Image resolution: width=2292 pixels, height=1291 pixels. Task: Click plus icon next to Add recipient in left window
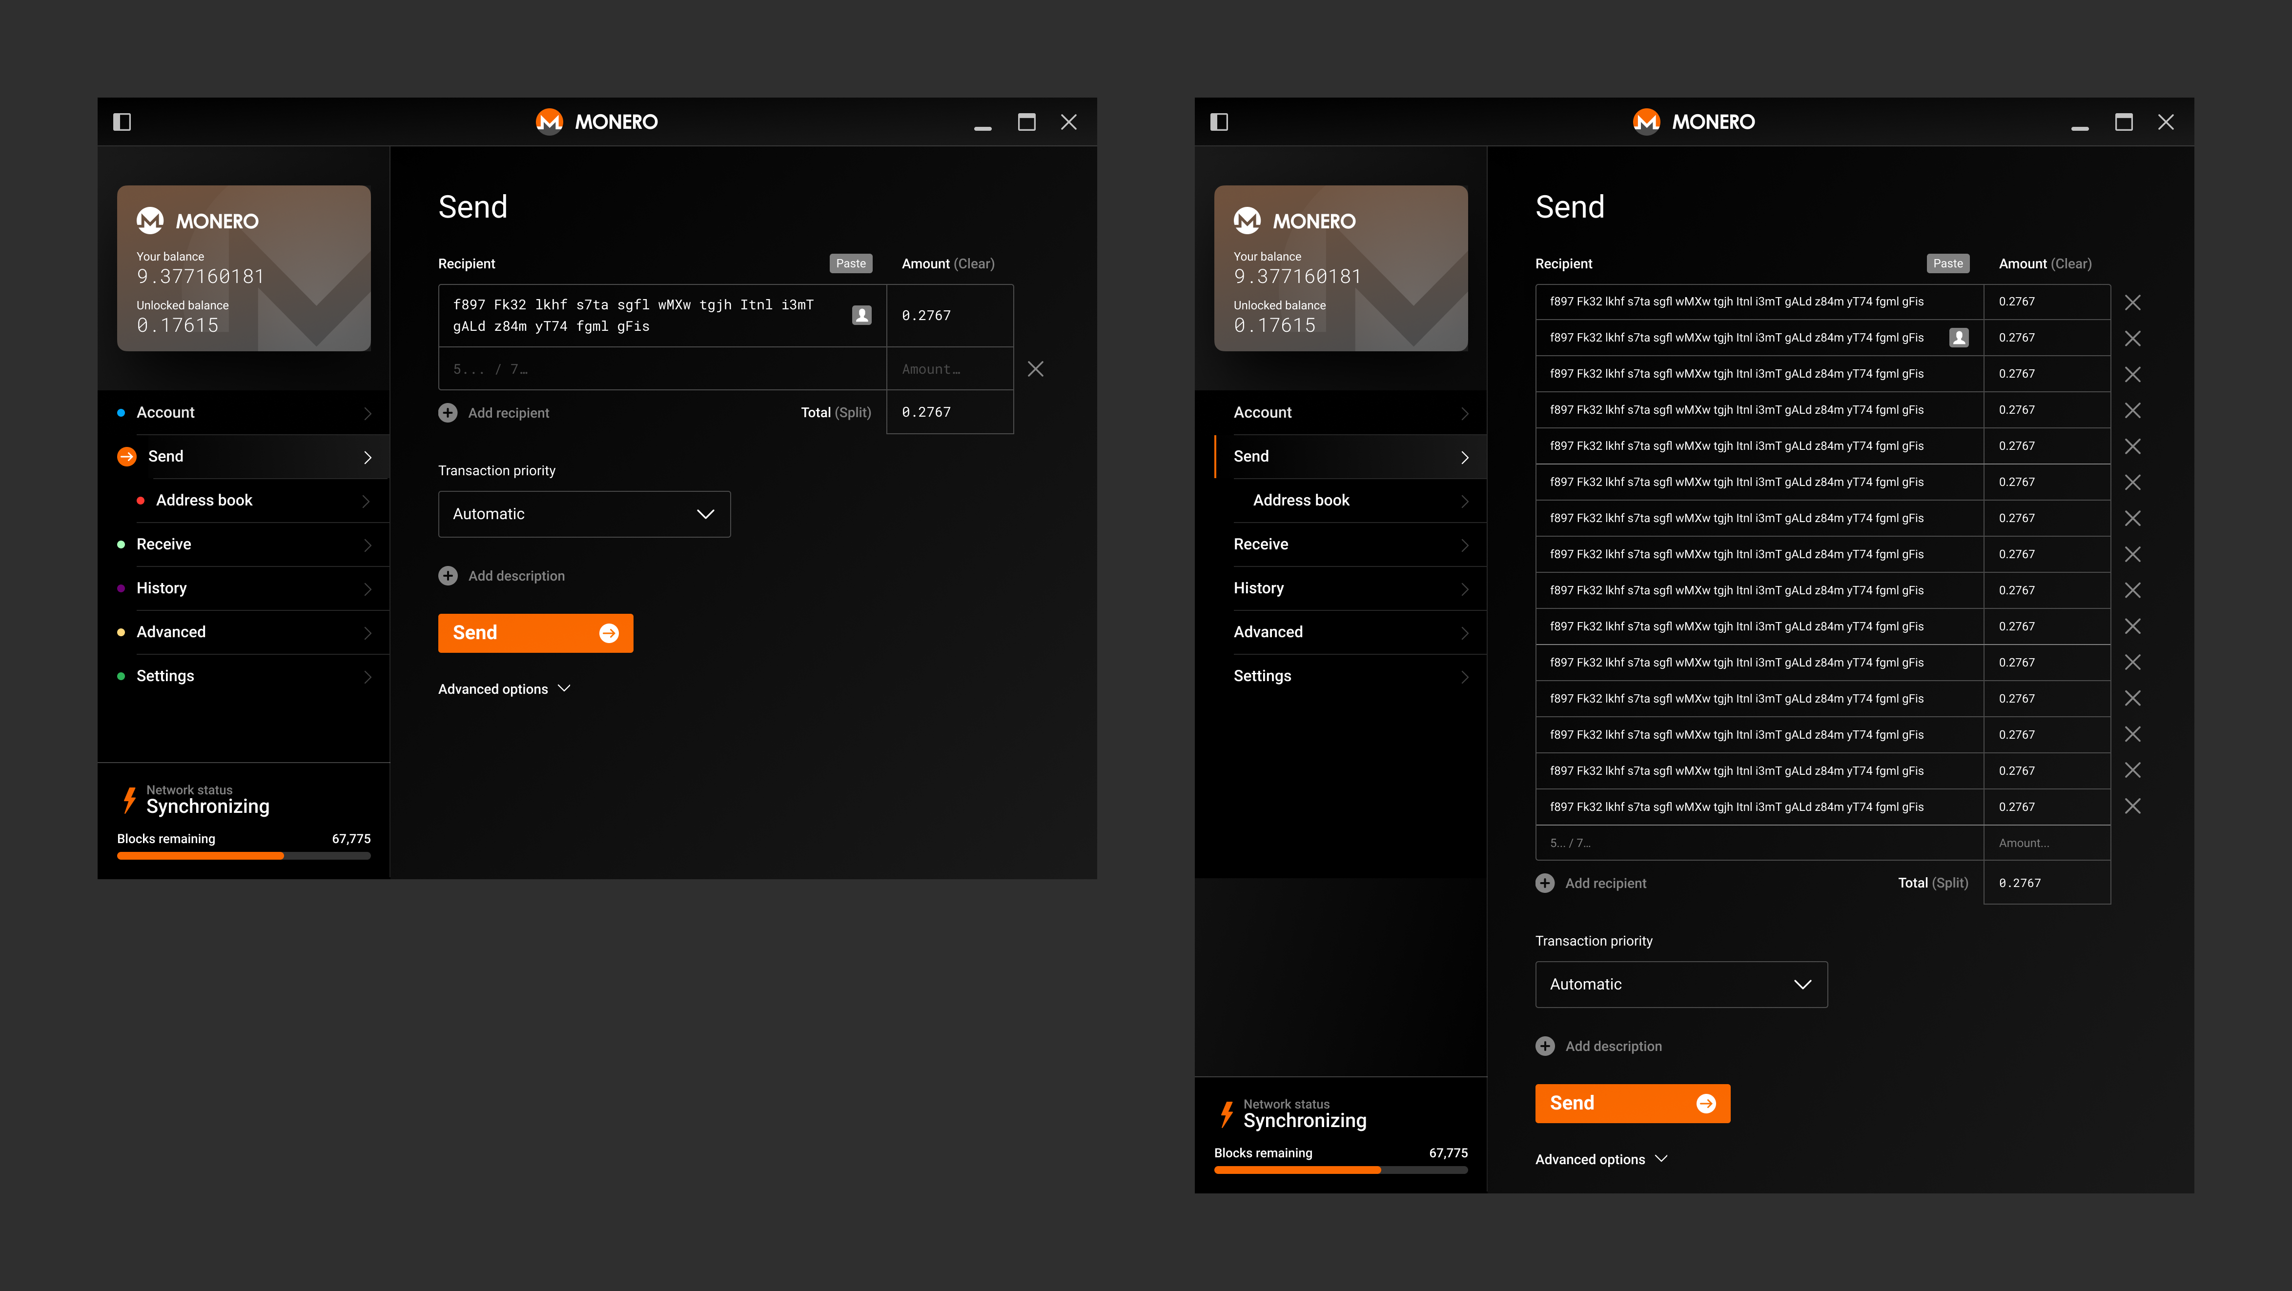point(448,413)
